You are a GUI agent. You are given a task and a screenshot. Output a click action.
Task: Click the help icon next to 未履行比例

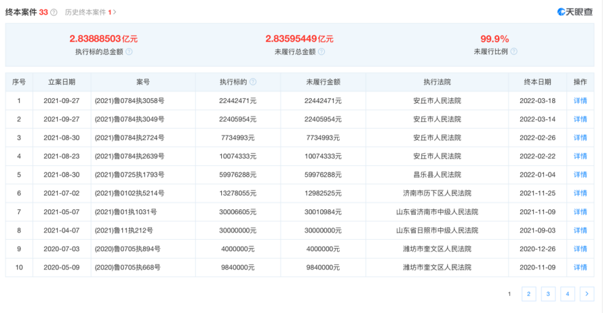tap(513, 51)
